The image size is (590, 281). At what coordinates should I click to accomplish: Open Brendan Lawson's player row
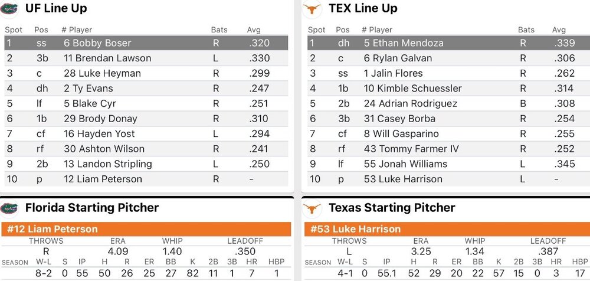107,58
